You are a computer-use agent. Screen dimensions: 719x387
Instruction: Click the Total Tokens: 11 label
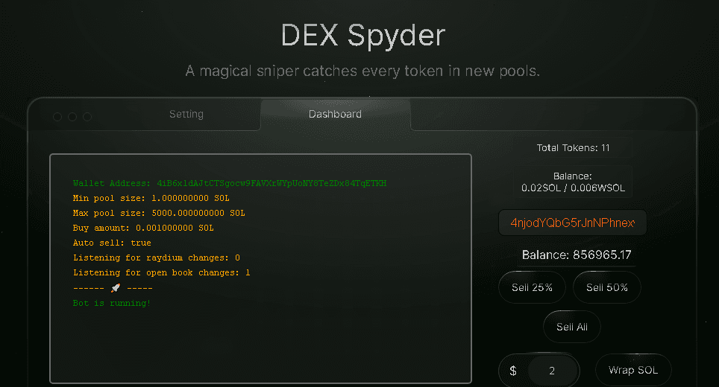point(573,148)
